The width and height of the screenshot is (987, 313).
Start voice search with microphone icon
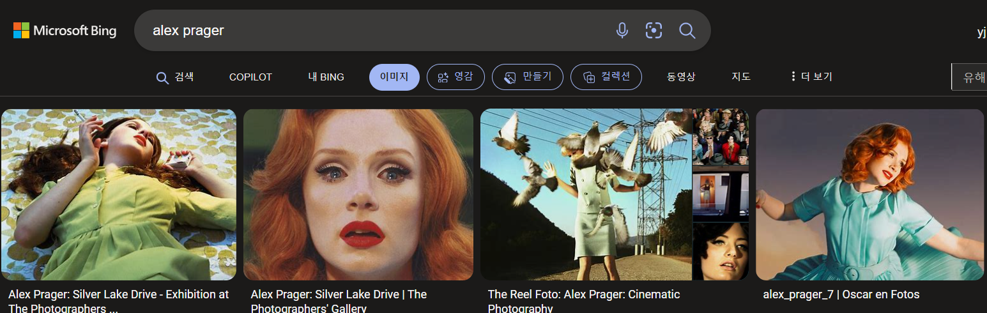(x=622, y=30)
